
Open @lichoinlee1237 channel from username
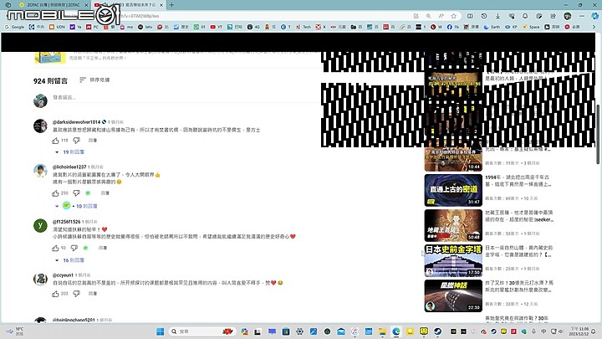69,167
